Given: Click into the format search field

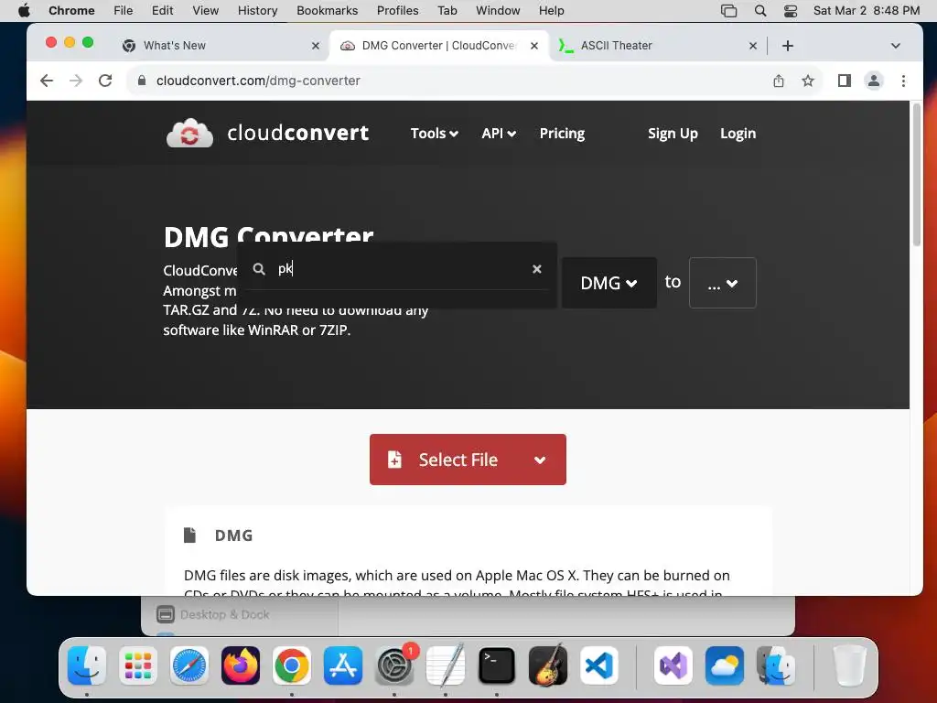Looking at the screenshot, I should [x=397, y=269].
